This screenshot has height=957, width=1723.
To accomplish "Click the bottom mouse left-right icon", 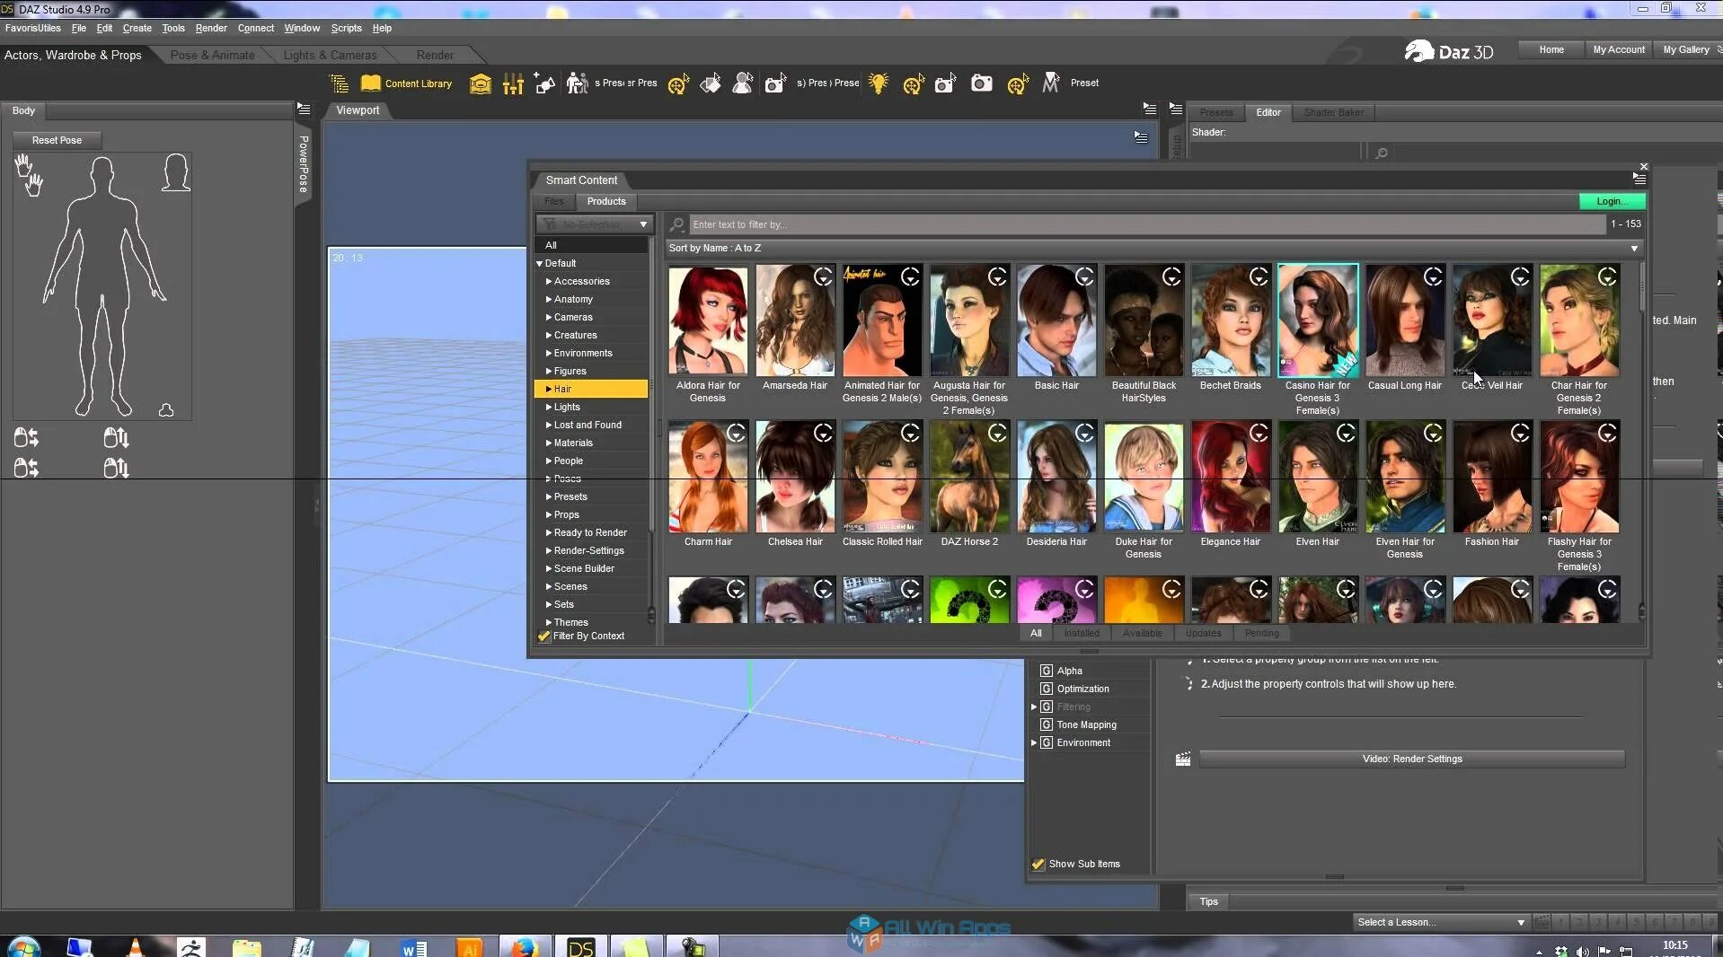I will (x=26, y=468).
